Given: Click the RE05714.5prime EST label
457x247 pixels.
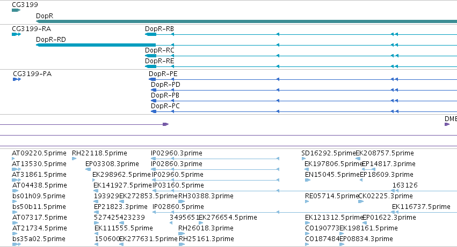Looking at the screenshot, I should tap(331, 197).
